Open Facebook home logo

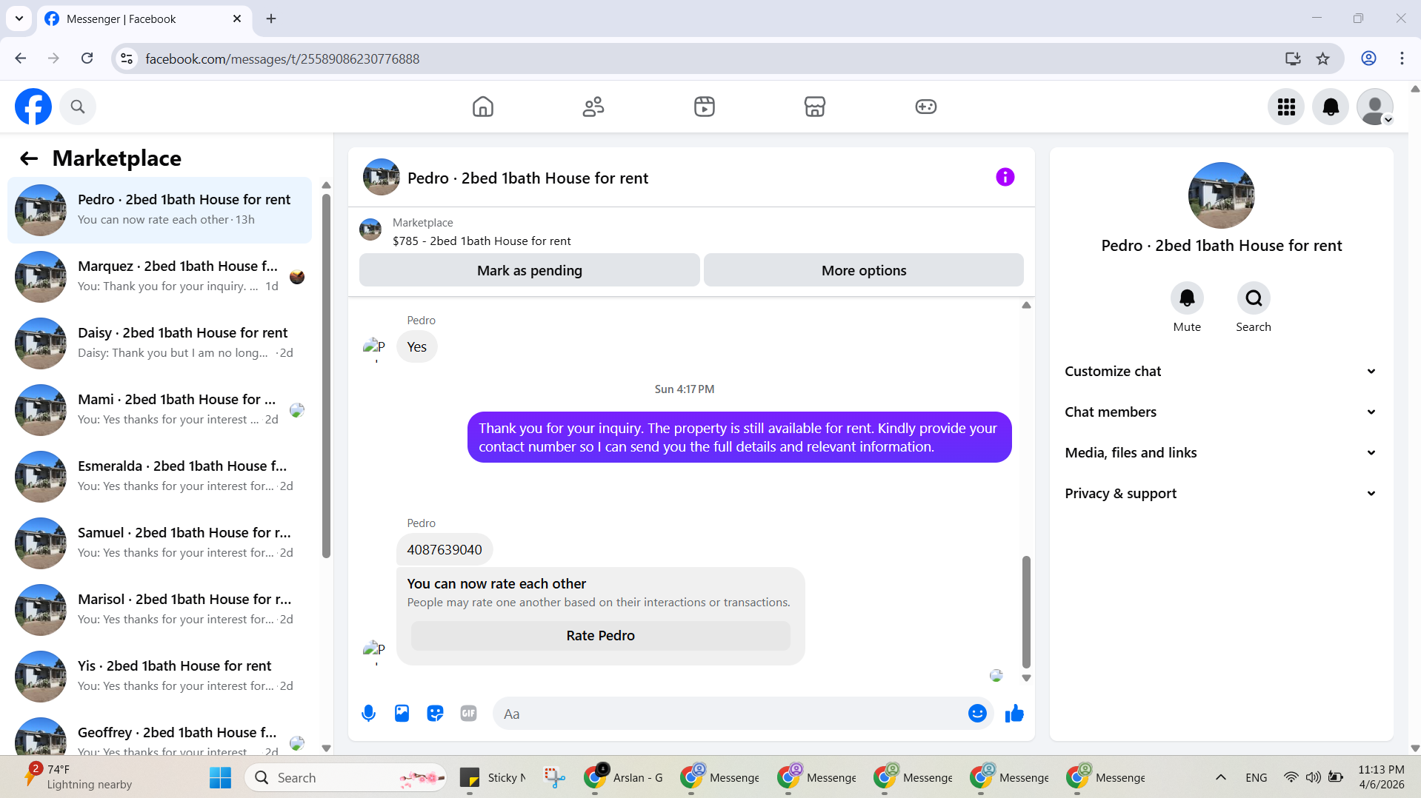(x=33, y=107)
